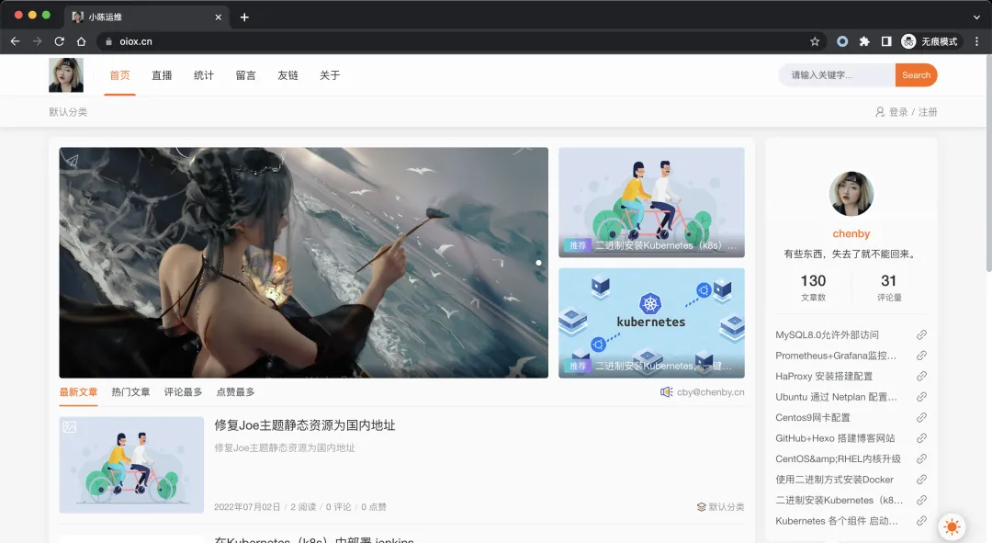The width and height of the screenshot is (992, 543).
Task: Open the 关于 navigation item
Action: [x=330, y=75]
